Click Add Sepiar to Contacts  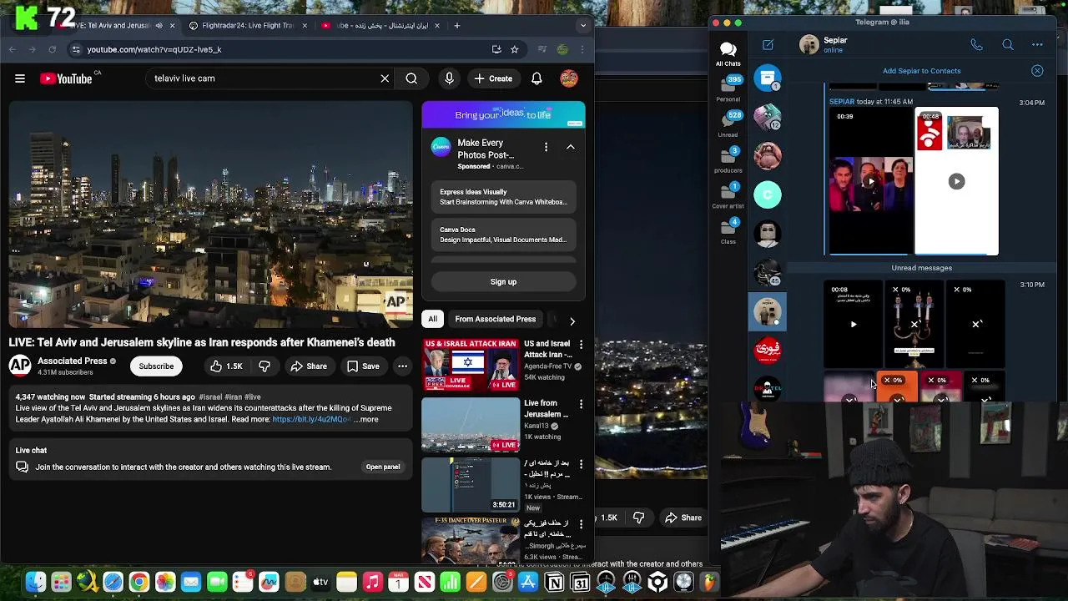(921, 71)
